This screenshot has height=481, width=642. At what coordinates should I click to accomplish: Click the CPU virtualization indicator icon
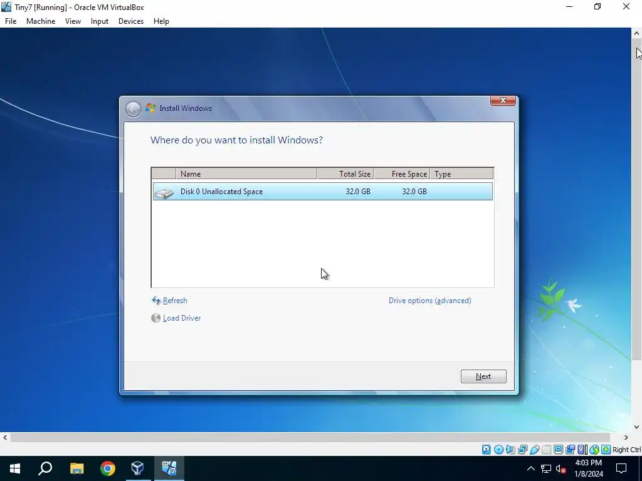click(x=582, y=450)
